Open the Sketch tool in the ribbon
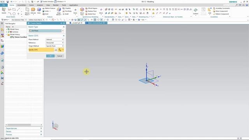Viewport: 249px width, 140px height. (x=4, y=10)
